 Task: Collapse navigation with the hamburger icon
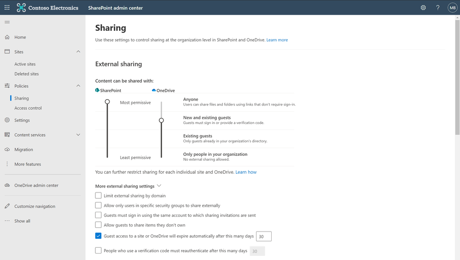(7, 22)
